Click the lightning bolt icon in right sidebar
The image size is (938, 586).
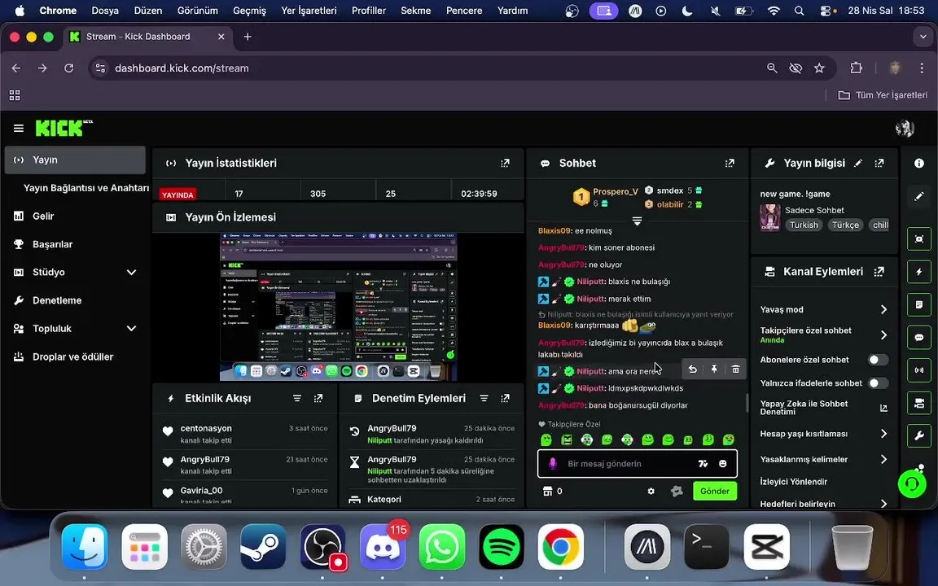pos(918,272)
